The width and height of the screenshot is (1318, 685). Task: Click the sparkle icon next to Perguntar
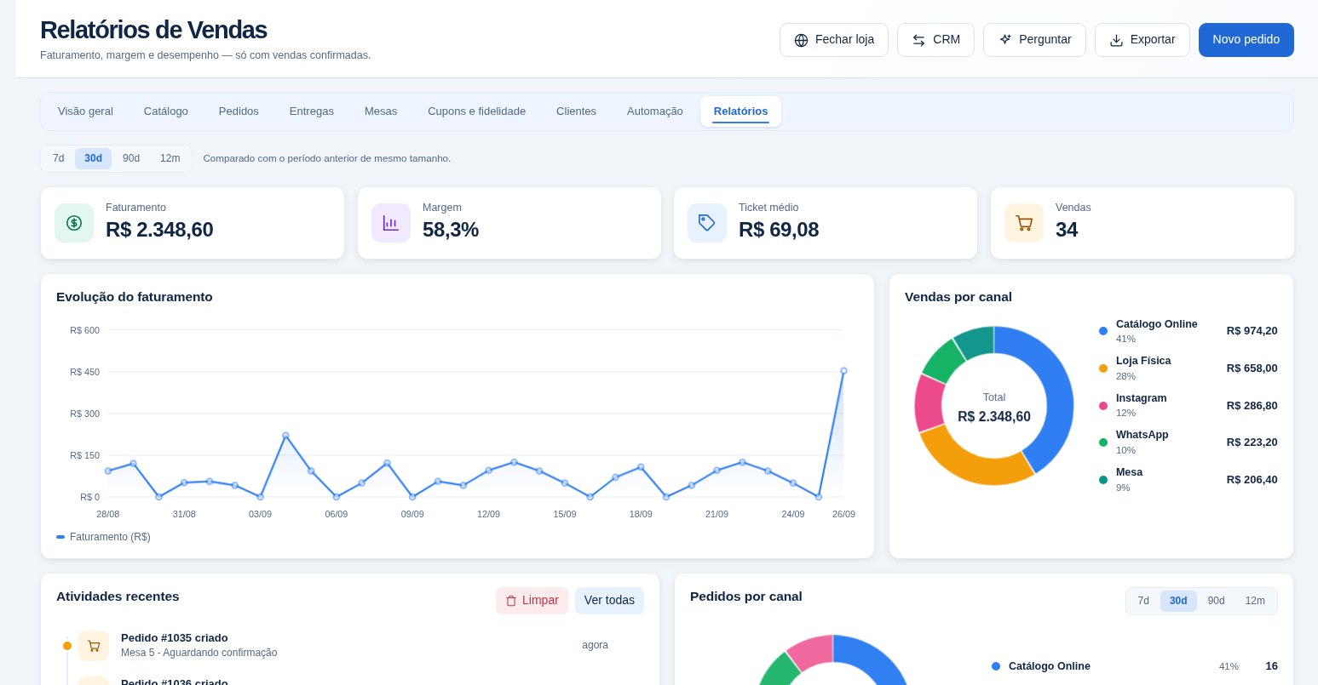coord(1005,39)
